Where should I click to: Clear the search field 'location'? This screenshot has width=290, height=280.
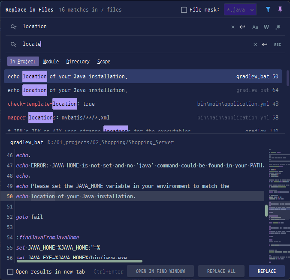233,27
